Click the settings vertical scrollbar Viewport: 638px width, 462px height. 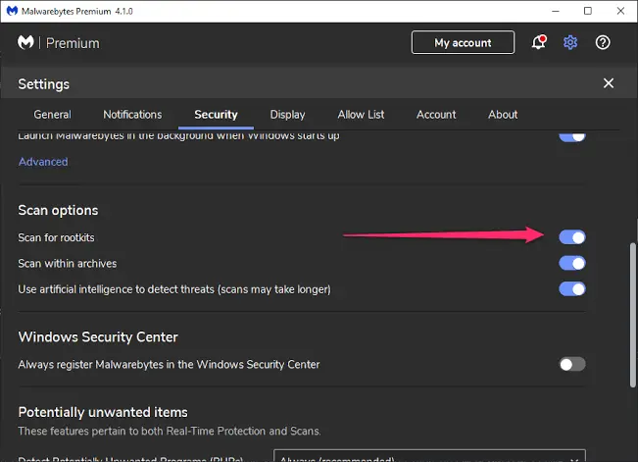633,315
